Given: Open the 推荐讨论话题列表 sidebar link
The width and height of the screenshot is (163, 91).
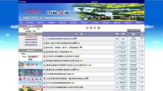Looking at the screenshot, I should [31, 42].
